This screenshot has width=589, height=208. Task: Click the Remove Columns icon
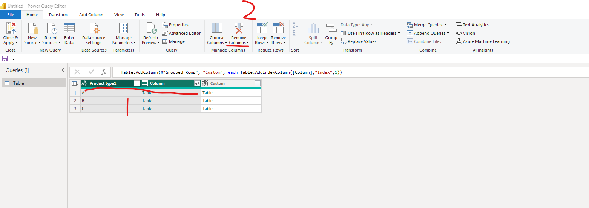[x=239, y=29]
